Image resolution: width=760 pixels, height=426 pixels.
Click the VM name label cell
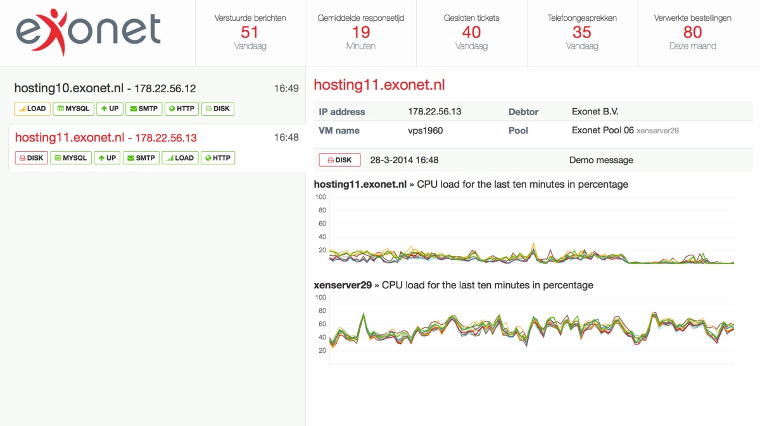click(339, 131)
